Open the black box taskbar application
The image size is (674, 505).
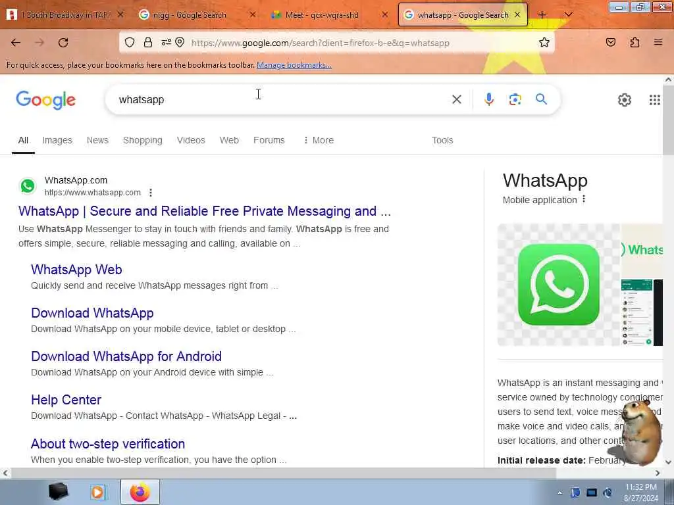pyautogui.click(x=58, y=492)
